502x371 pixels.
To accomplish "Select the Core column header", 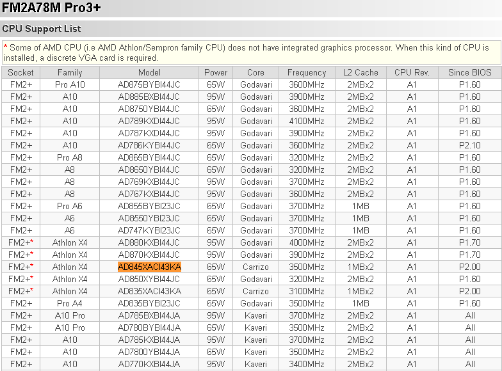I will (256, 73).
